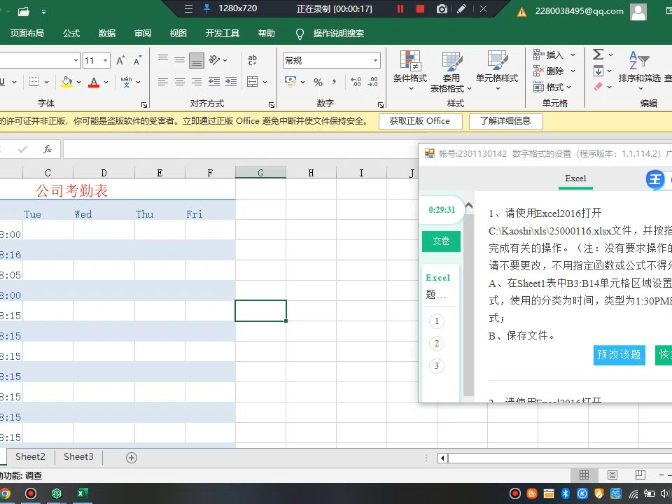Click the 交卷 submit control in exam panel
The width and height of the screenshot is (672, 504).
point(441,241)
